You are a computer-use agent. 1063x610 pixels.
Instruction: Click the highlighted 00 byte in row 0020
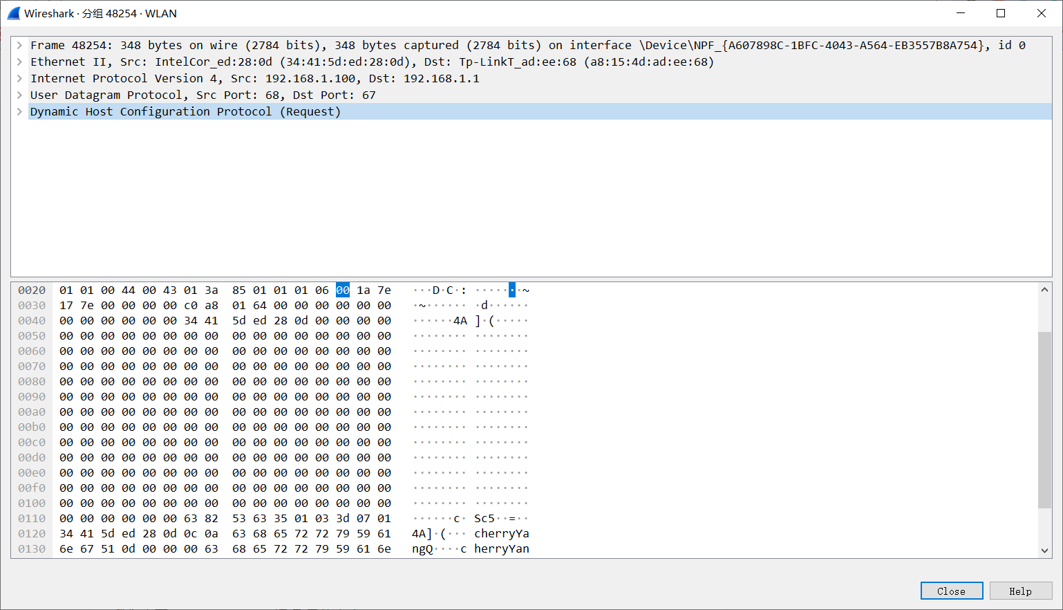(343, 290)
